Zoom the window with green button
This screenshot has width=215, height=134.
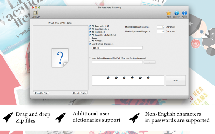click(39, 8)
